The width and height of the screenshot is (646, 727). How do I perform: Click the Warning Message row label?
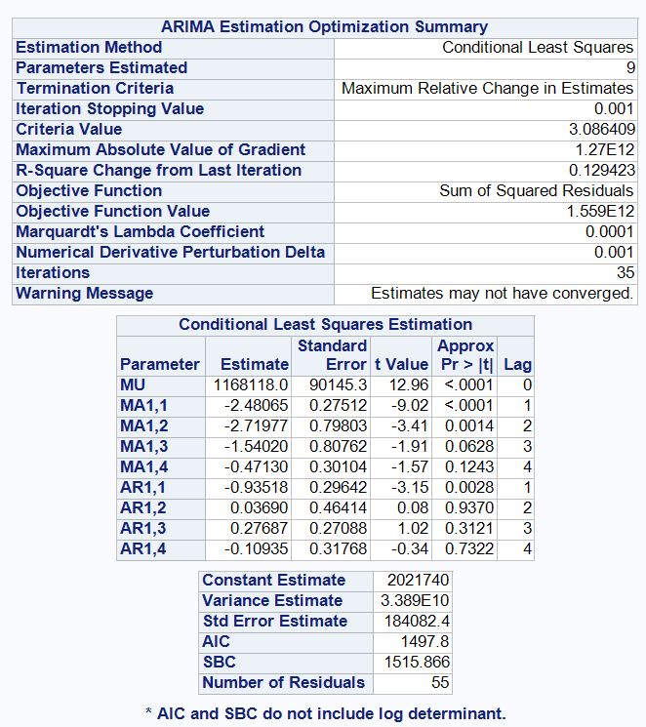[x=85, y=294]
